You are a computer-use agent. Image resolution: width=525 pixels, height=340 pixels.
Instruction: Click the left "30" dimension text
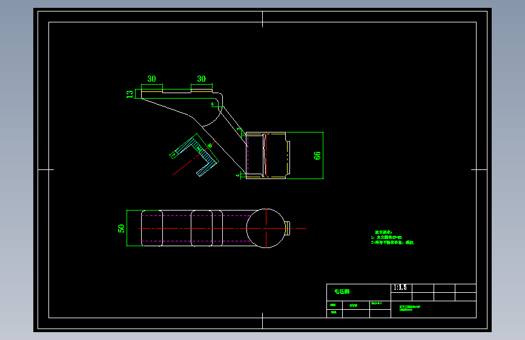(x=151, y=79)
